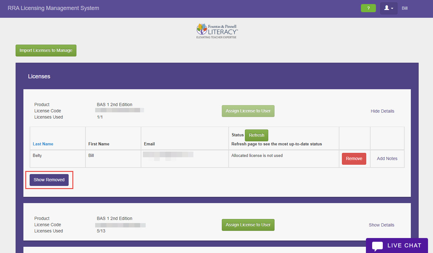
Task: Click the Fountas & Pinnell Literacy logo
Action: (216, 30)
